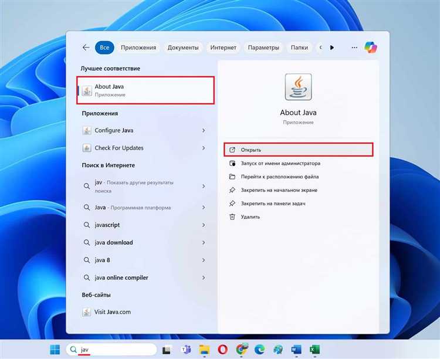Click Открыть to open About Java
Viewport: 440px width, 359px height.
299,150
